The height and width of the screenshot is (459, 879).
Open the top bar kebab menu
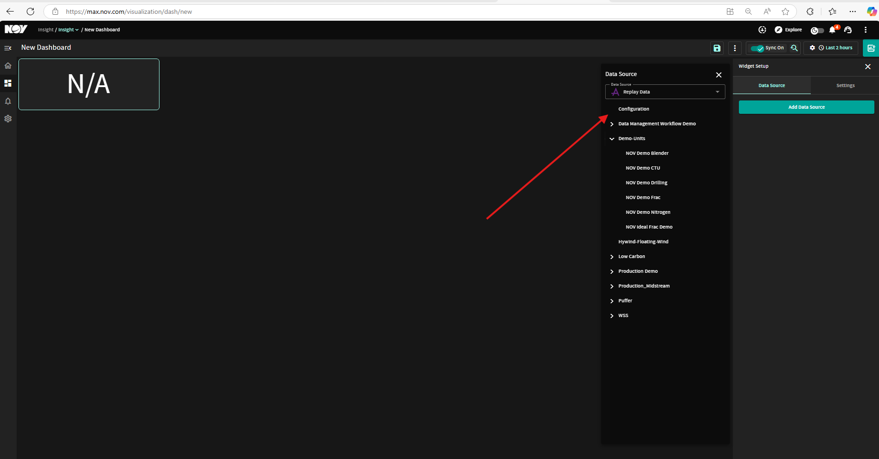point(866,29)
